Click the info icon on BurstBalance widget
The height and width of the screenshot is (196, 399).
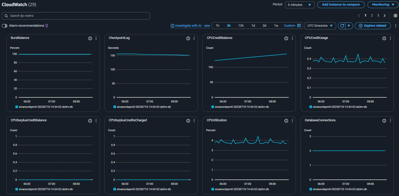click(x=90, y=38)
